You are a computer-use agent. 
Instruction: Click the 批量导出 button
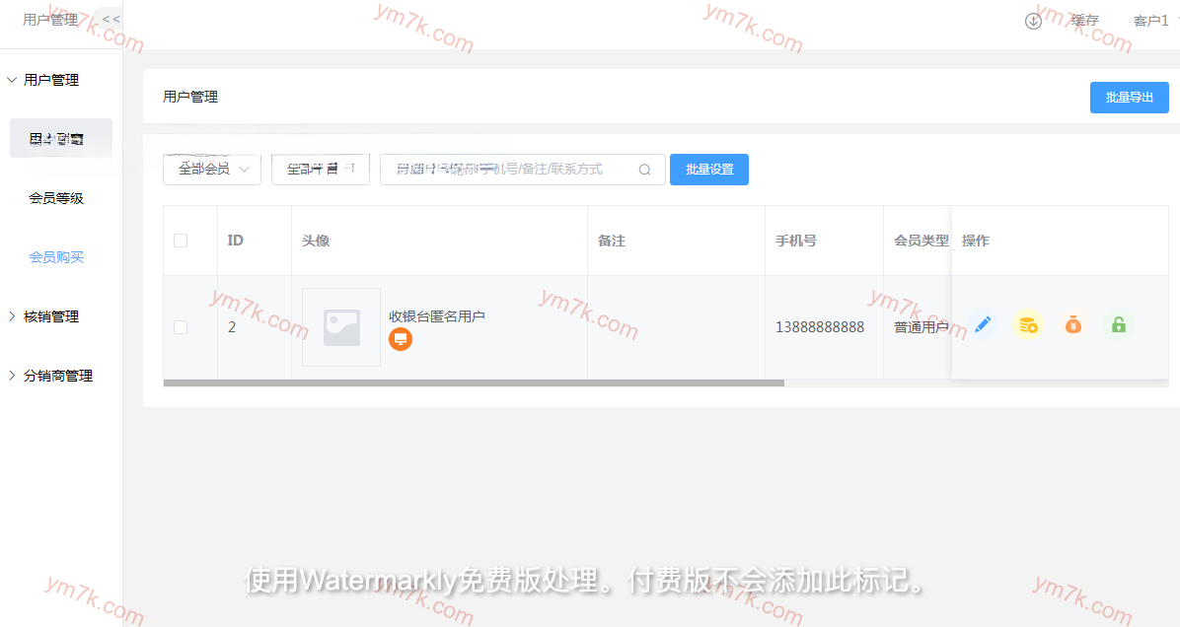pos(1129,98)
